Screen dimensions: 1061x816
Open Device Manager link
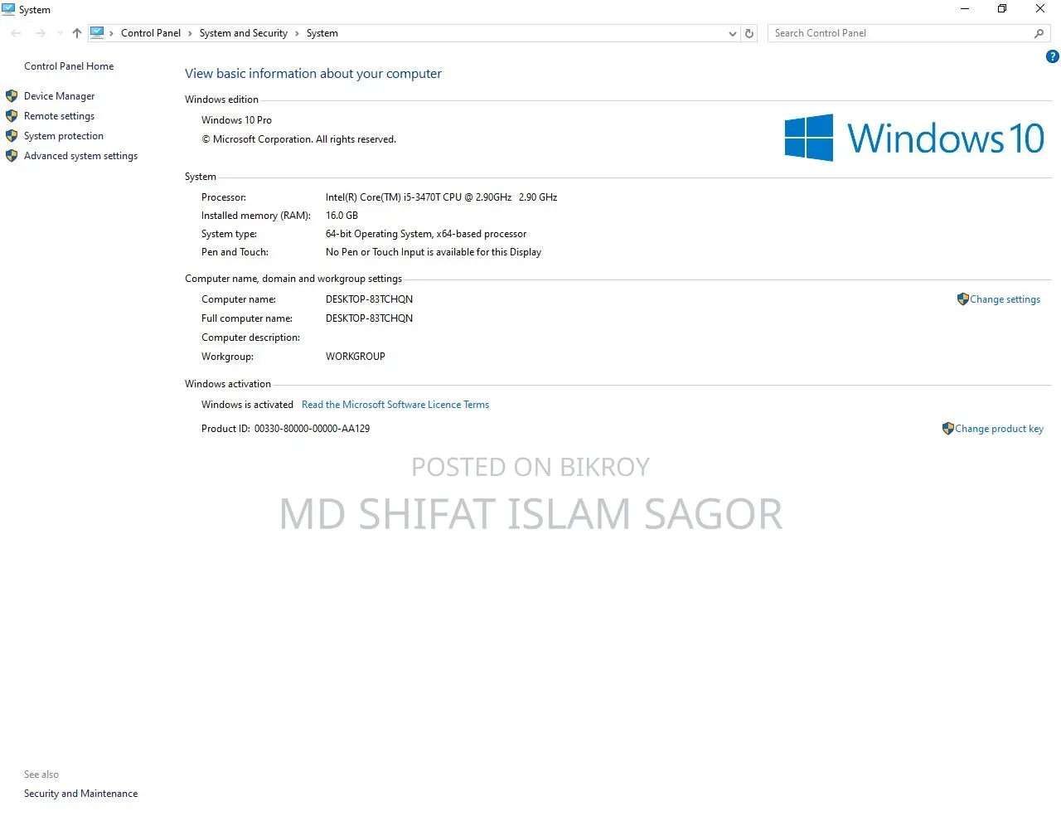point(60,96)
